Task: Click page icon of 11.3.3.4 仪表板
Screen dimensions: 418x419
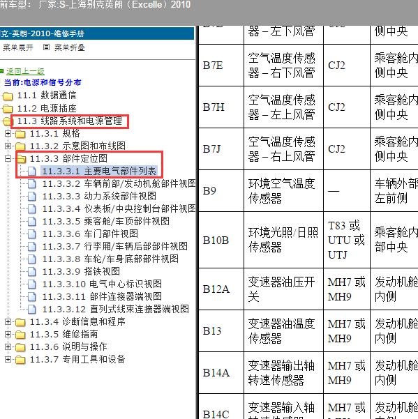Action: coord(32,209)
